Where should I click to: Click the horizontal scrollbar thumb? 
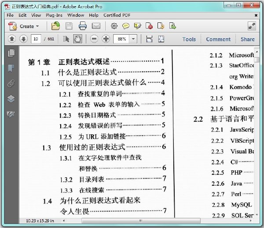tap(141, 221)
